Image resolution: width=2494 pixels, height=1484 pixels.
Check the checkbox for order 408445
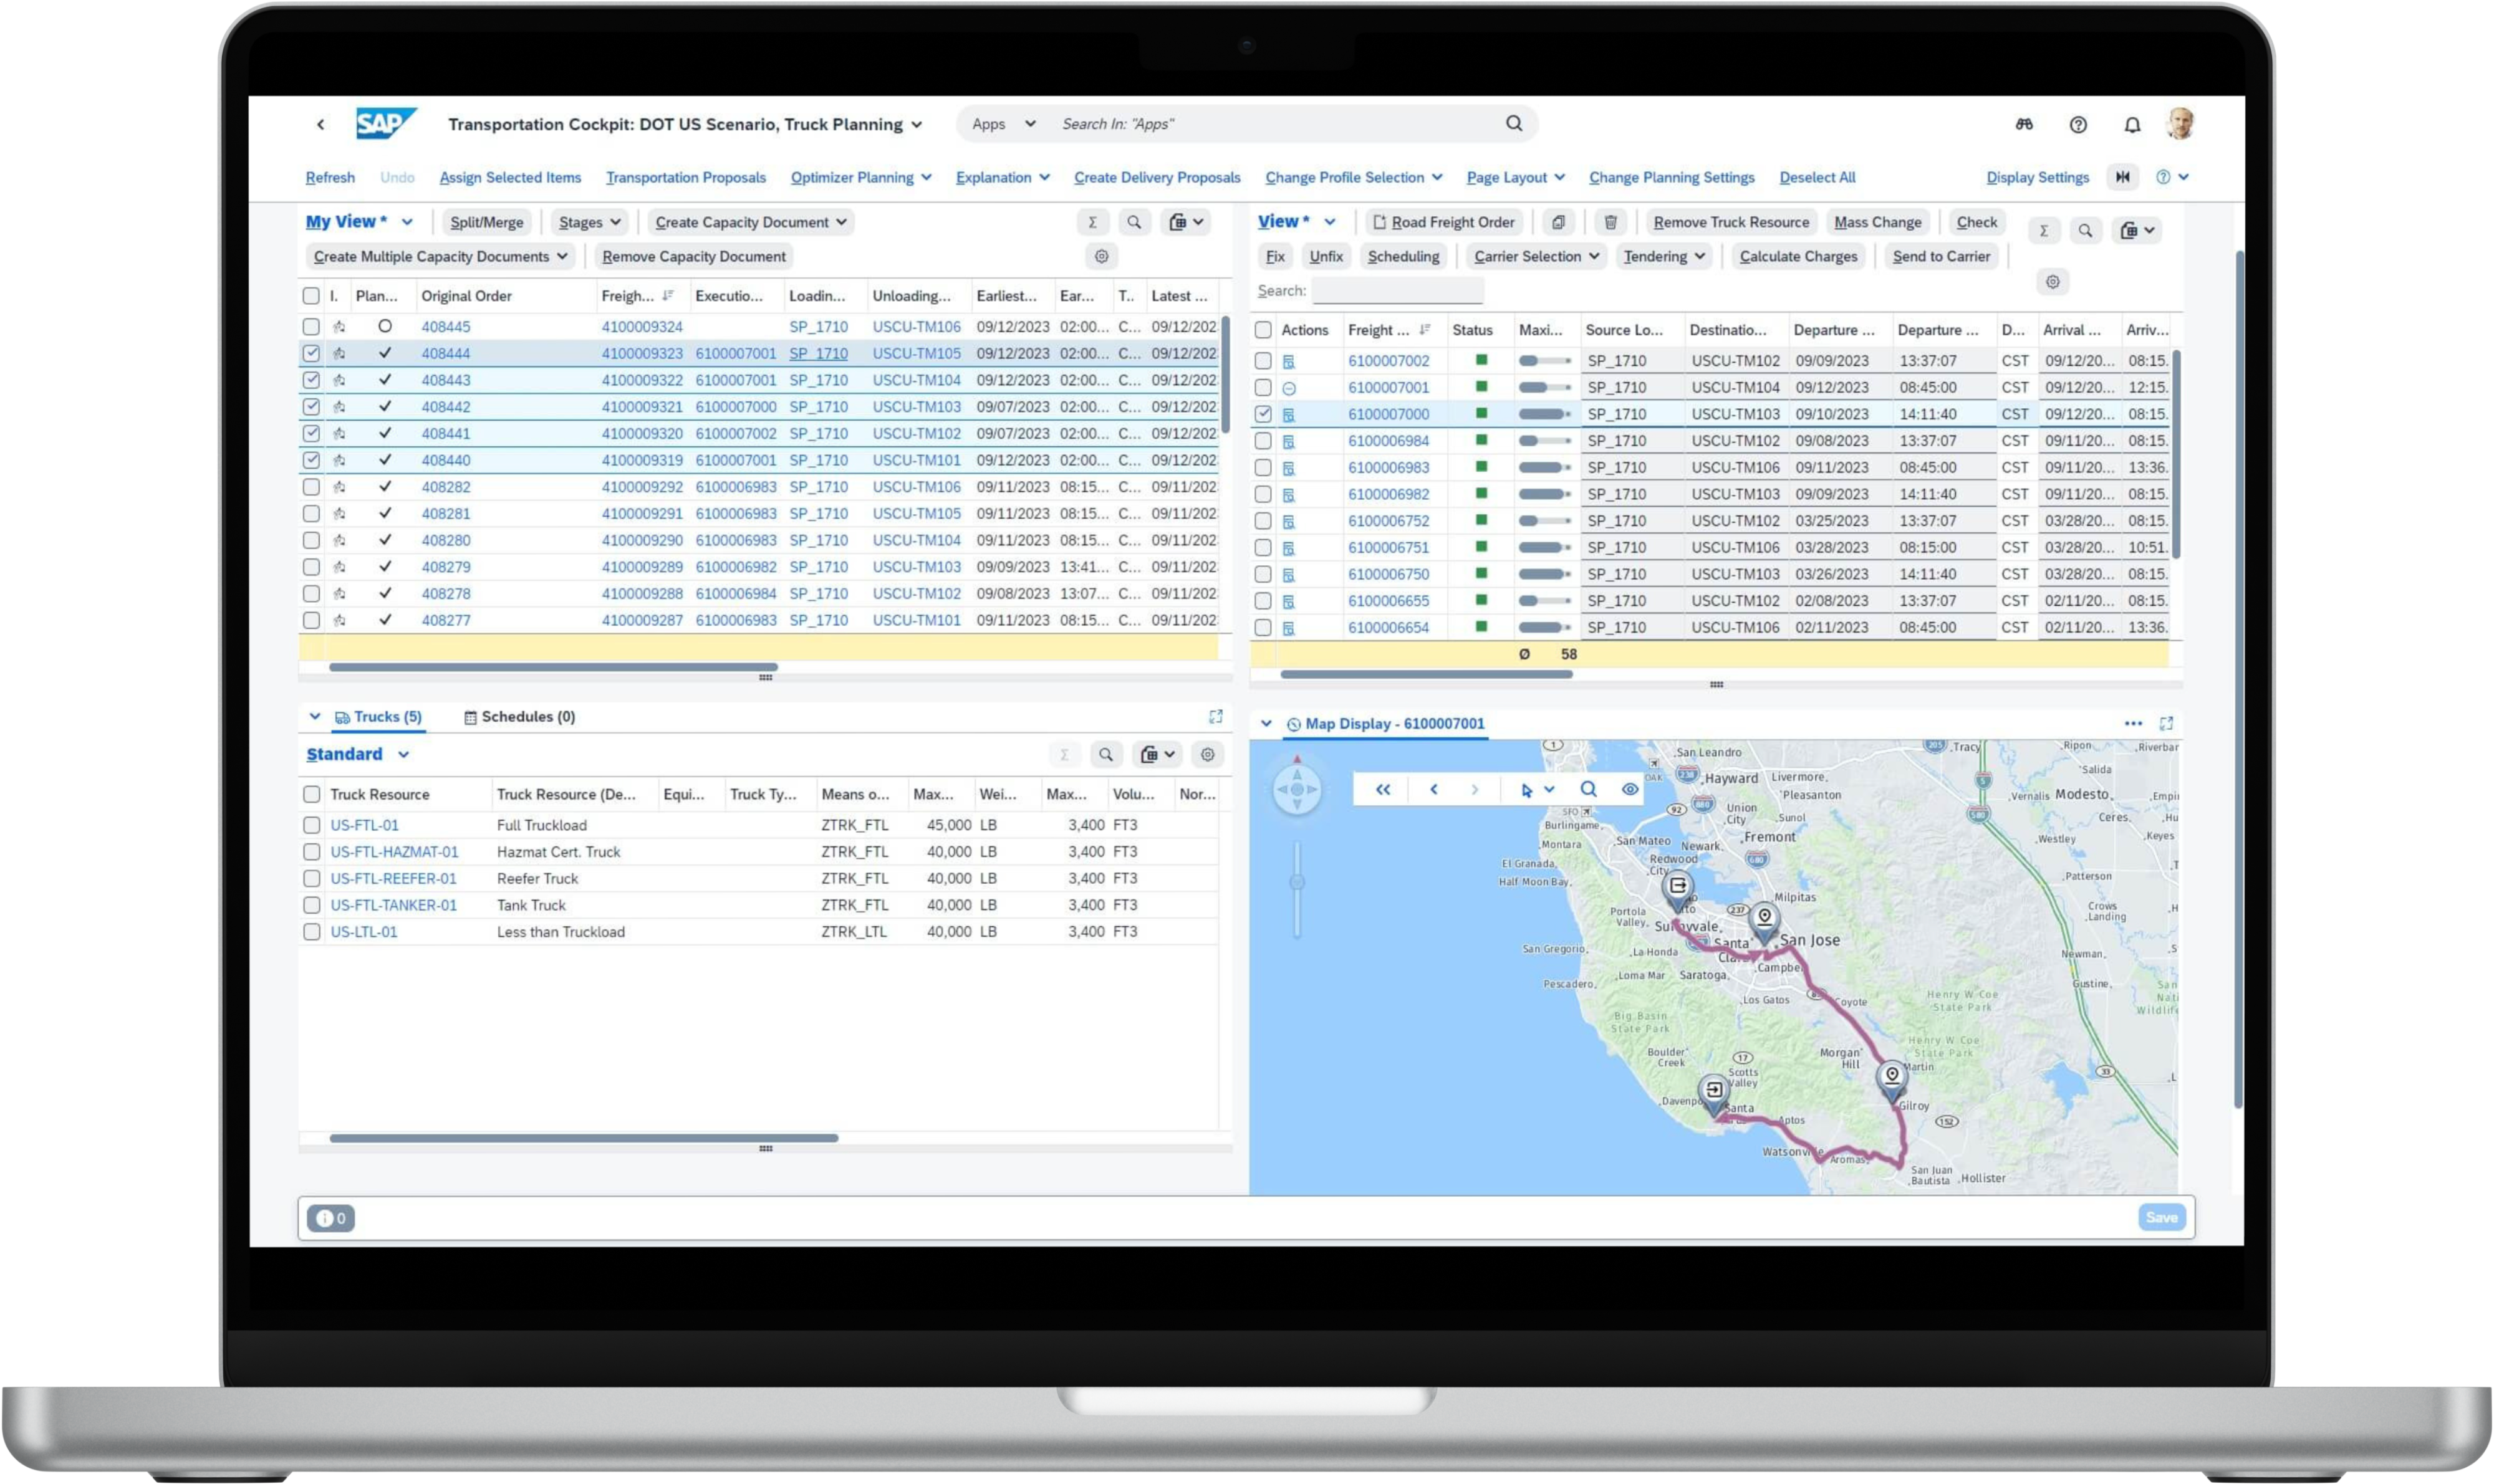tap(311, 327)
